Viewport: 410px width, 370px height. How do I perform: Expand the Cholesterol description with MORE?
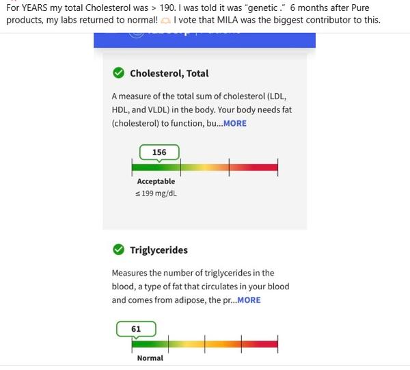point(234,124)
